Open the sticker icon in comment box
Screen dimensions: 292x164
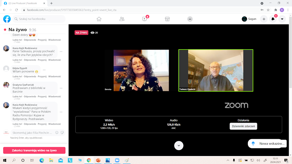[62, 133]
